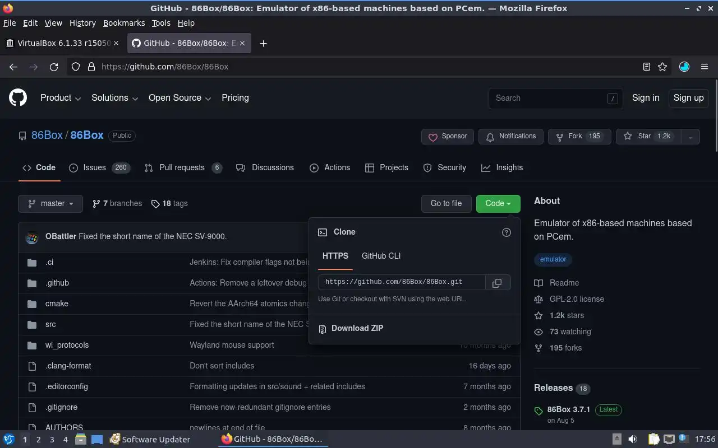Open the Clone help question icon

(507, 232)
